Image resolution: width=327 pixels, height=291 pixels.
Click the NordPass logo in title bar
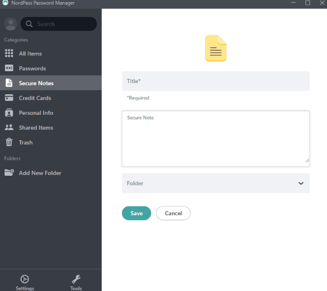pos(6,3)
